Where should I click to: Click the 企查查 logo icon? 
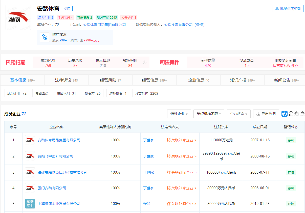click(285, 114)
